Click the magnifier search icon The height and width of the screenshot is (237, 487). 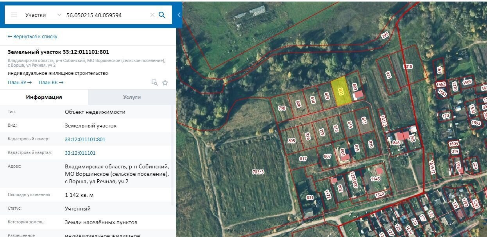(x=162, y=15)
